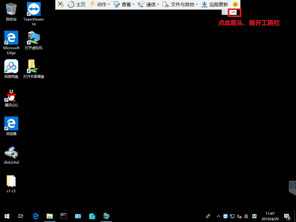Image resolution: width=296 pixels, height=222 pixels.
Task: Open the Windows Start menu
Action: click(x=7, y=216)
